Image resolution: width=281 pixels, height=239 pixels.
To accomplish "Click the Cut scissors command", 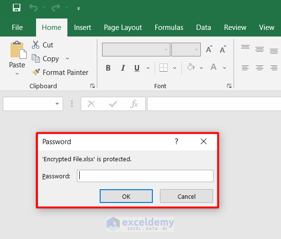I will click(42, 45).
